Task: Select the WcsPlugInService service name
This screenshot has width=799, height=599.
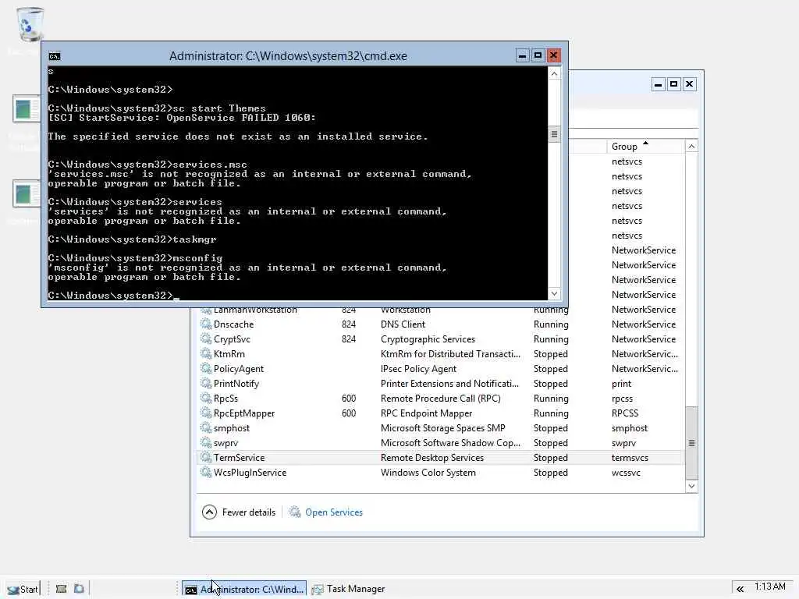Action: pos(250,472)
